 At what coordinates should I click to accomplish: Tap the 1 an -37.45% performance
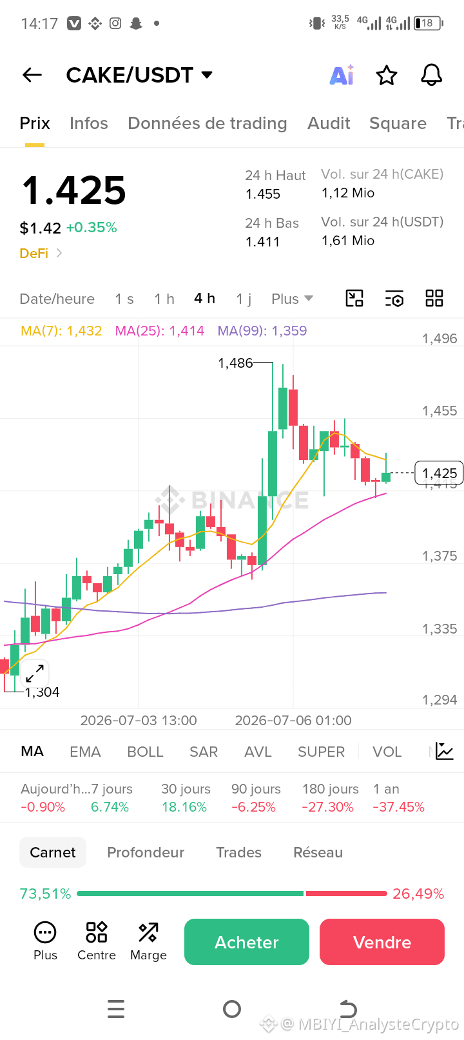398,798
